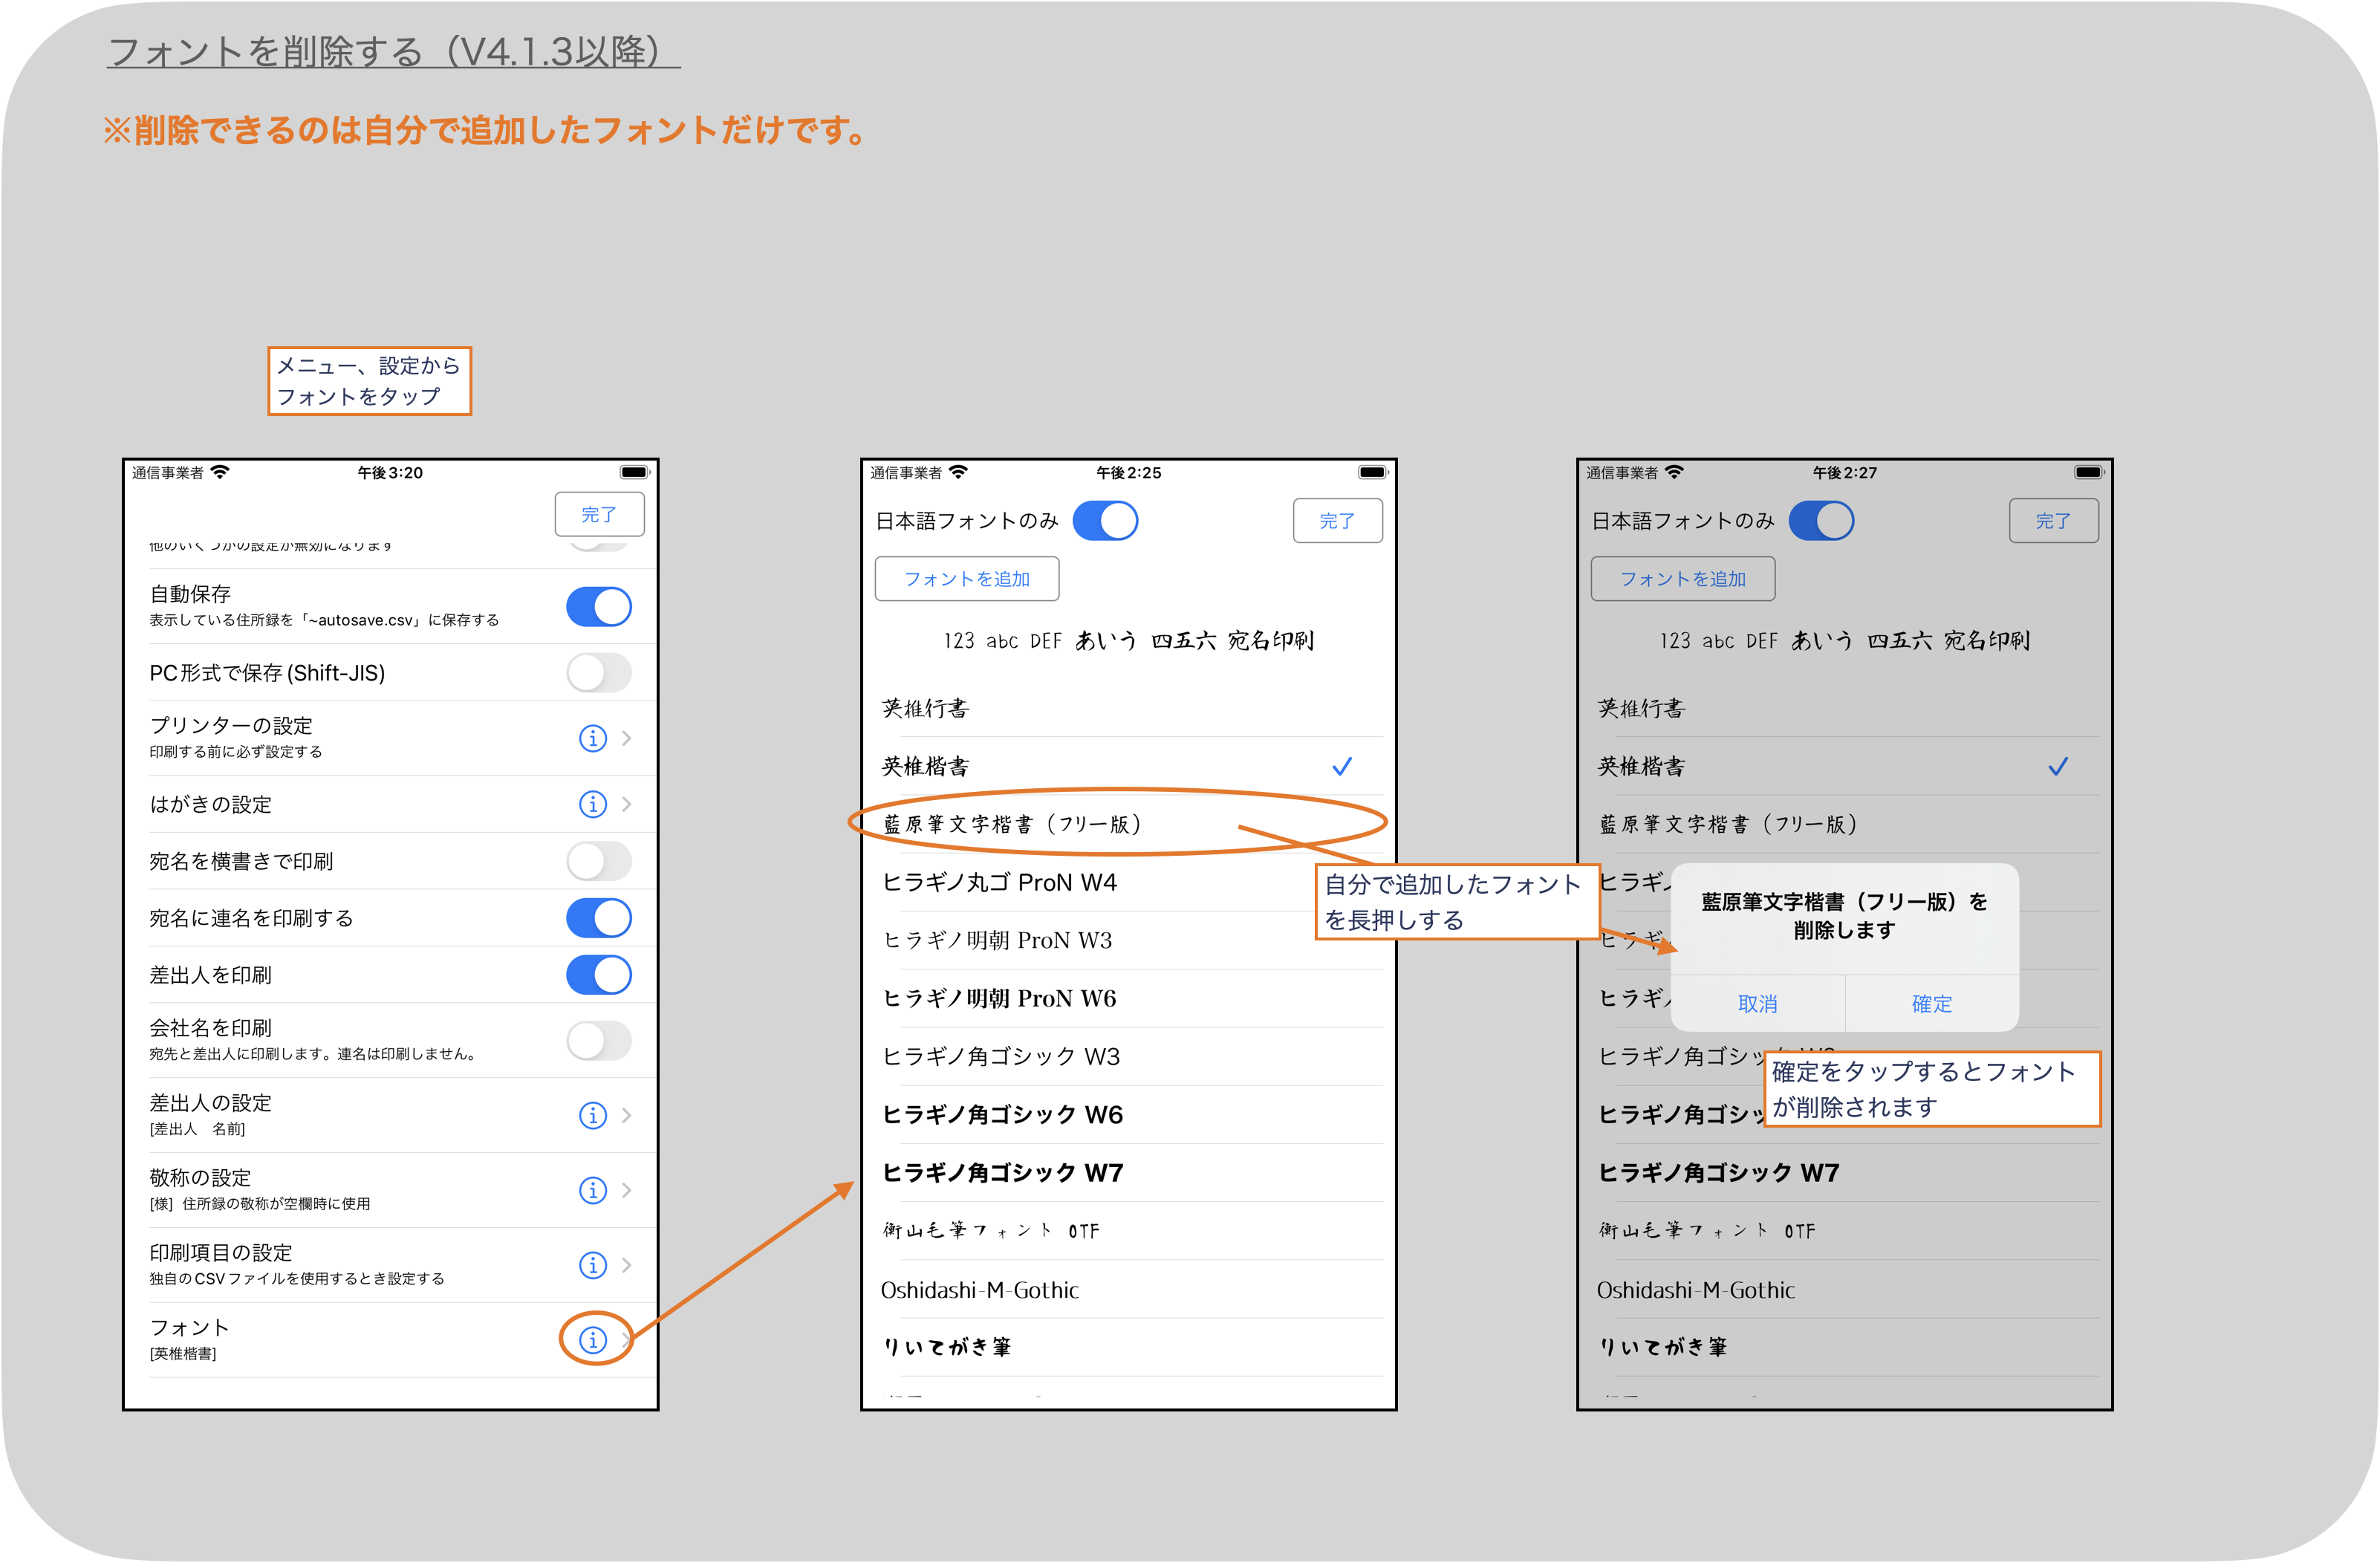Tap 完了 on the middle font list screen
2380x1563 pixels.
coord(1337,521)
